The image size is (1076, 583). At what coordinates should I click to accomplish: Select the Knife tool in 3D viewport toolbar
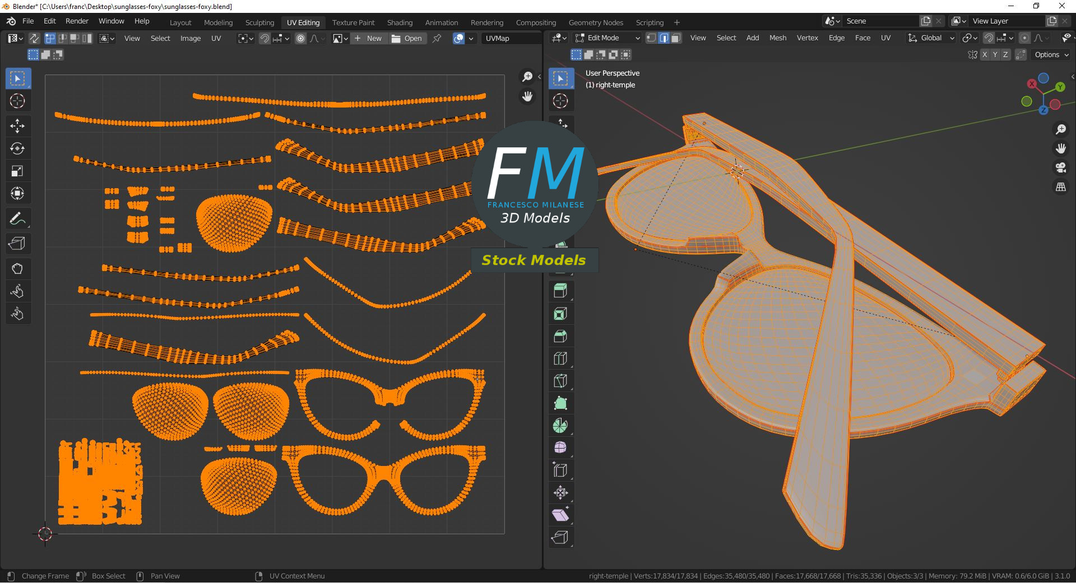pos(560,381)
